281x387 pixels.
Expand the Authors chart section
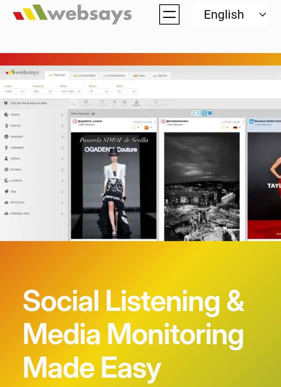click(62, 159)
